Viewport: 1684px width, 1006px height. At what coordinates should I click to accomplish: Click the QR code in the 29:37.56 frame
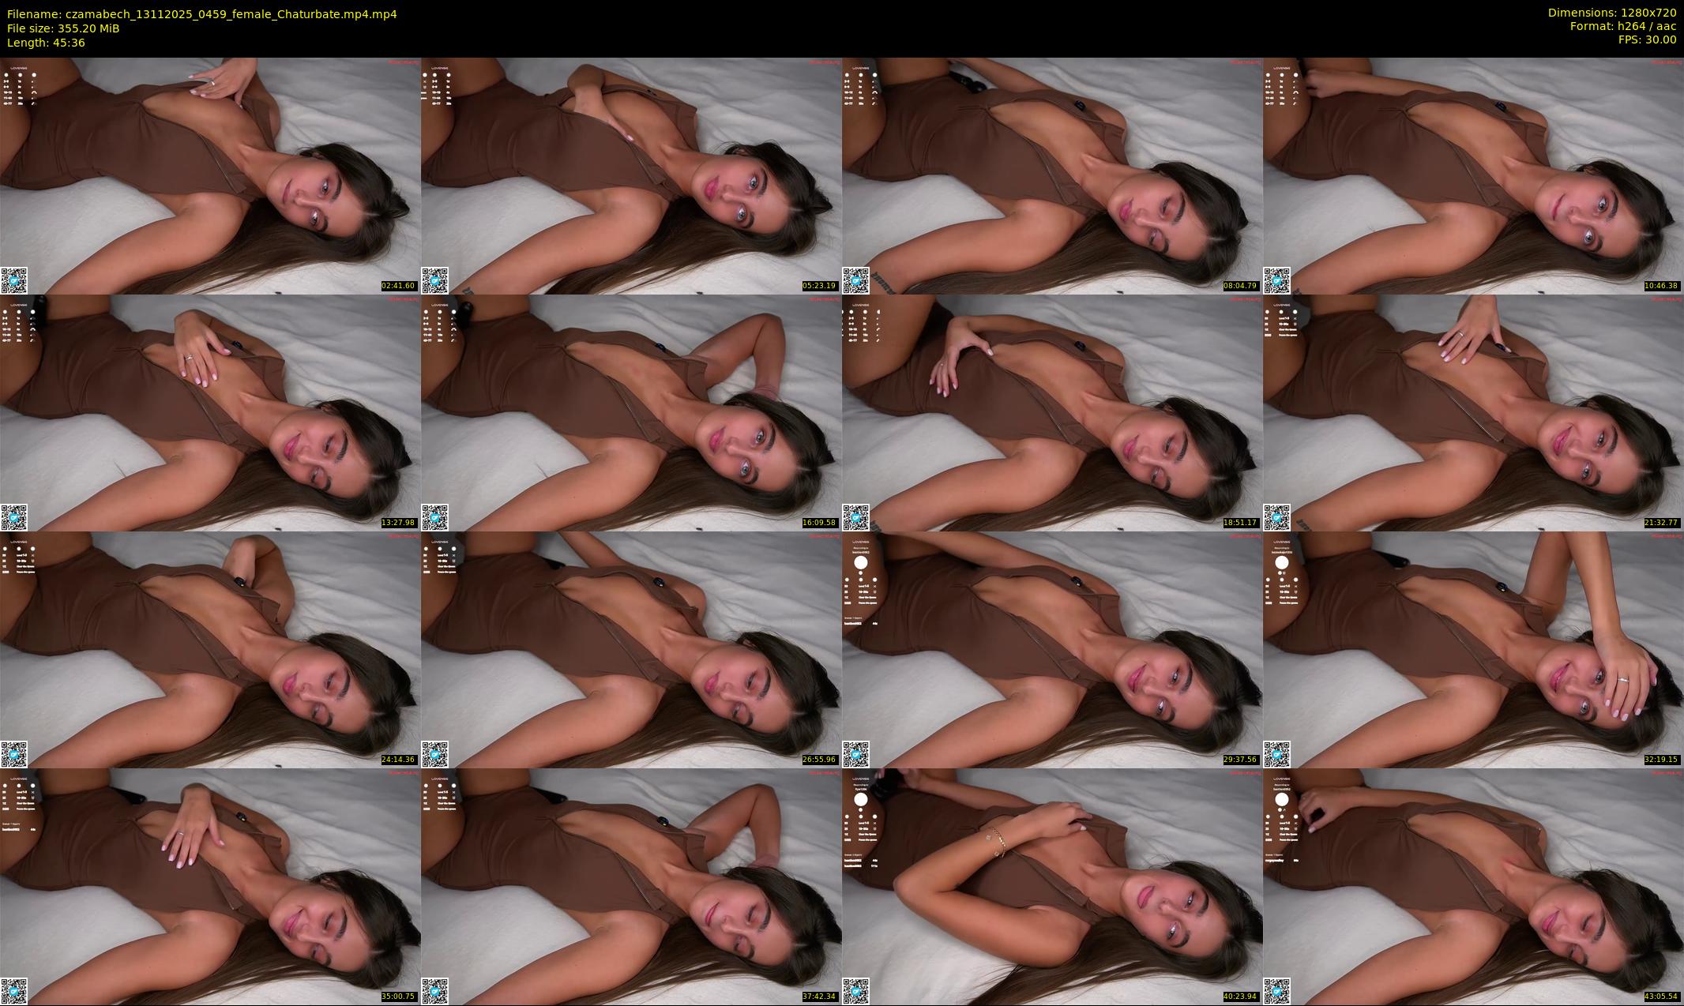click(x=855, y=754)
